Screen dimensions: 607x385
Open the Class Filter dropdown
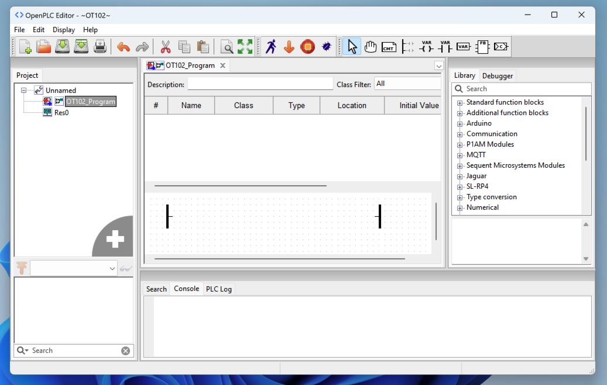[407, 84]
